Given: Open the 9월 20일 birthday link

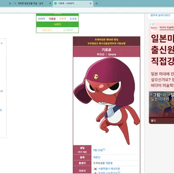Looking at the screenshot, I should click(x=98, y=150).
